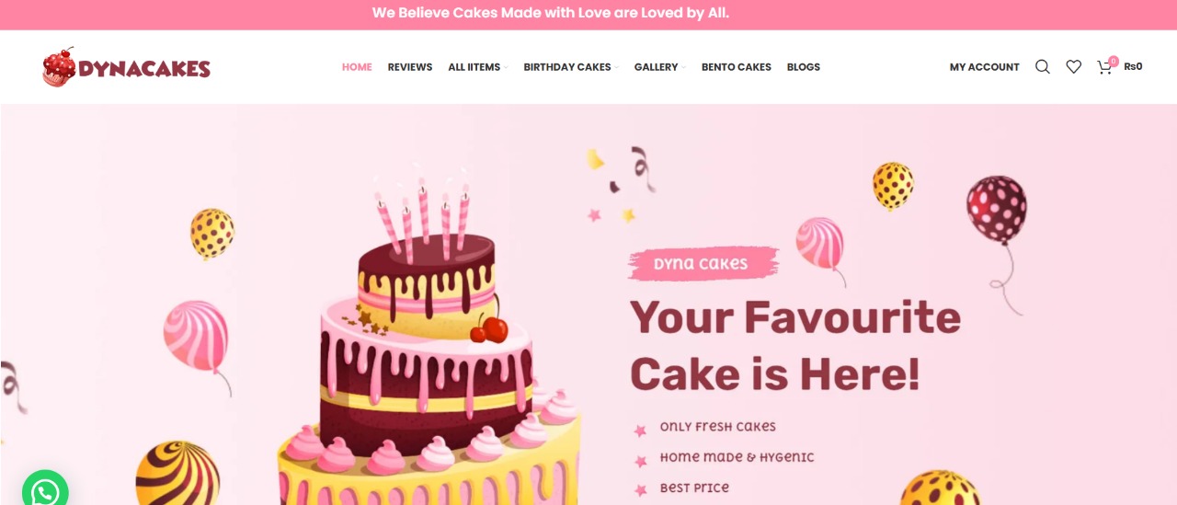Click the cart item count badge

[x=1114, y=61]
